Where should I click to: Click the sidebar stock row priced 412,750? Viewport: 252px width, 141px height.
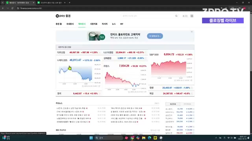coord(180,112)
